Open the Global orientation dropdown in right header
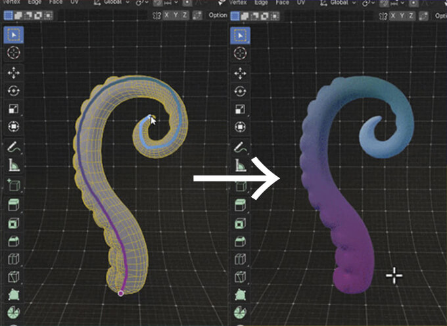 (x=340, y=3)
